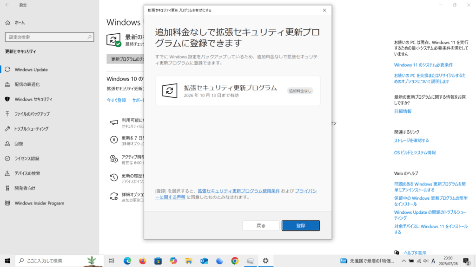Image resolution: width=476 pixels, height=267 pixels.
Task: Open Windows 11 のシステム必要条件 link
Action: tap(423, 65)
